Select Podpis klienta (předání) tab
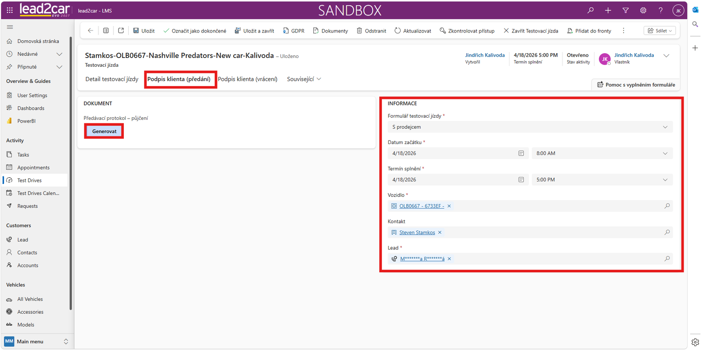The width and height of the screenshot is (703, 350). tap(179, 79)
